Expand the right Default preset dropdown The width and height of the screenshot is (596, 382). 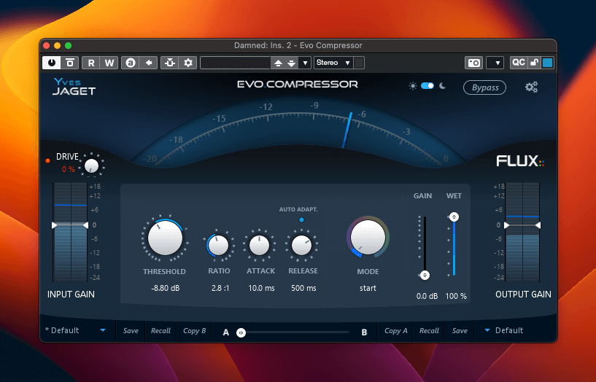[x=487, y=330]
